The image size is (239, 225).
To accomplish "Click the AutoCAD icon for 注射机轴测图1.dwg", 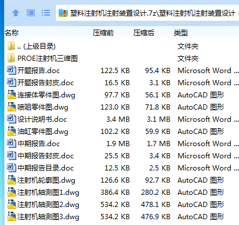I will click(12, 192).
